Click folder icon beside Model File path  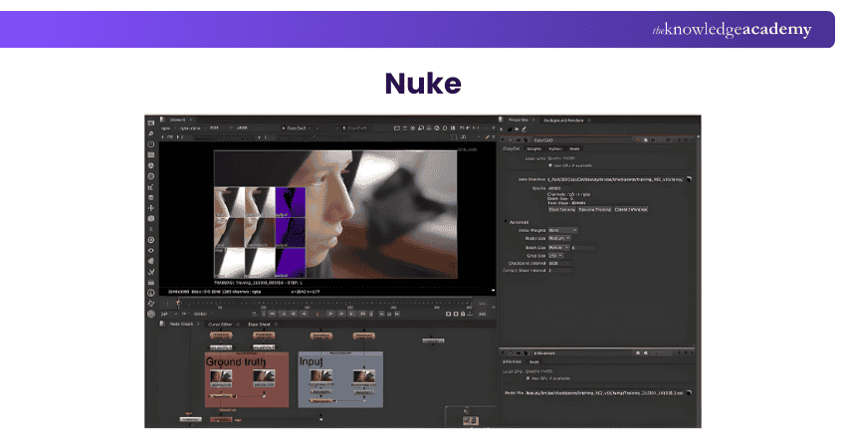(x=689, y=393)
